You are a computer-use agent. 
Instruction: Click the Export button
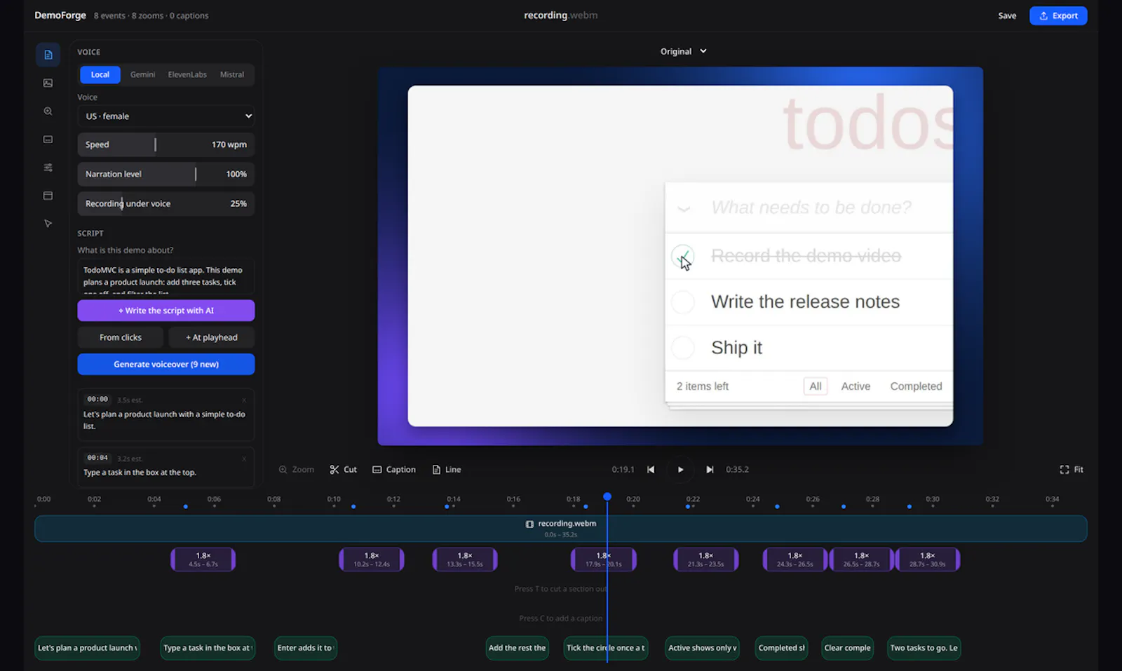pyautogui.click(x=1058, y=15)
